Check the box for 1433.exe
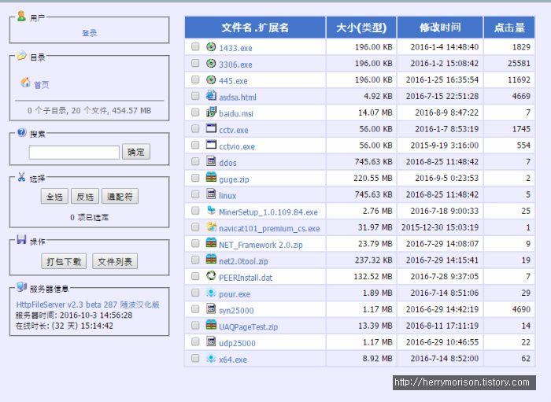This screenshot has width=551, height=402. (x=195, y=46)
